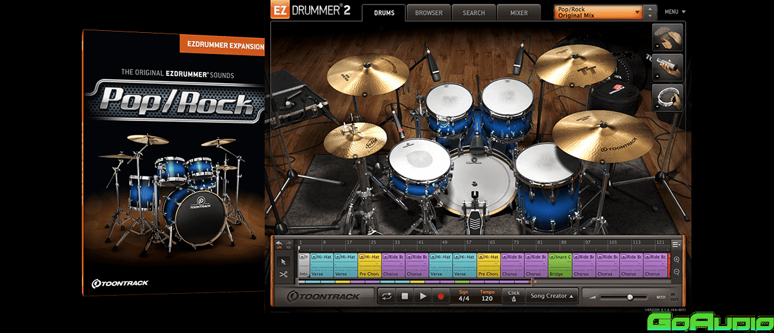Zoom in the song track
Viewport: 774px width, 333px height.
[x=676, y=259]
